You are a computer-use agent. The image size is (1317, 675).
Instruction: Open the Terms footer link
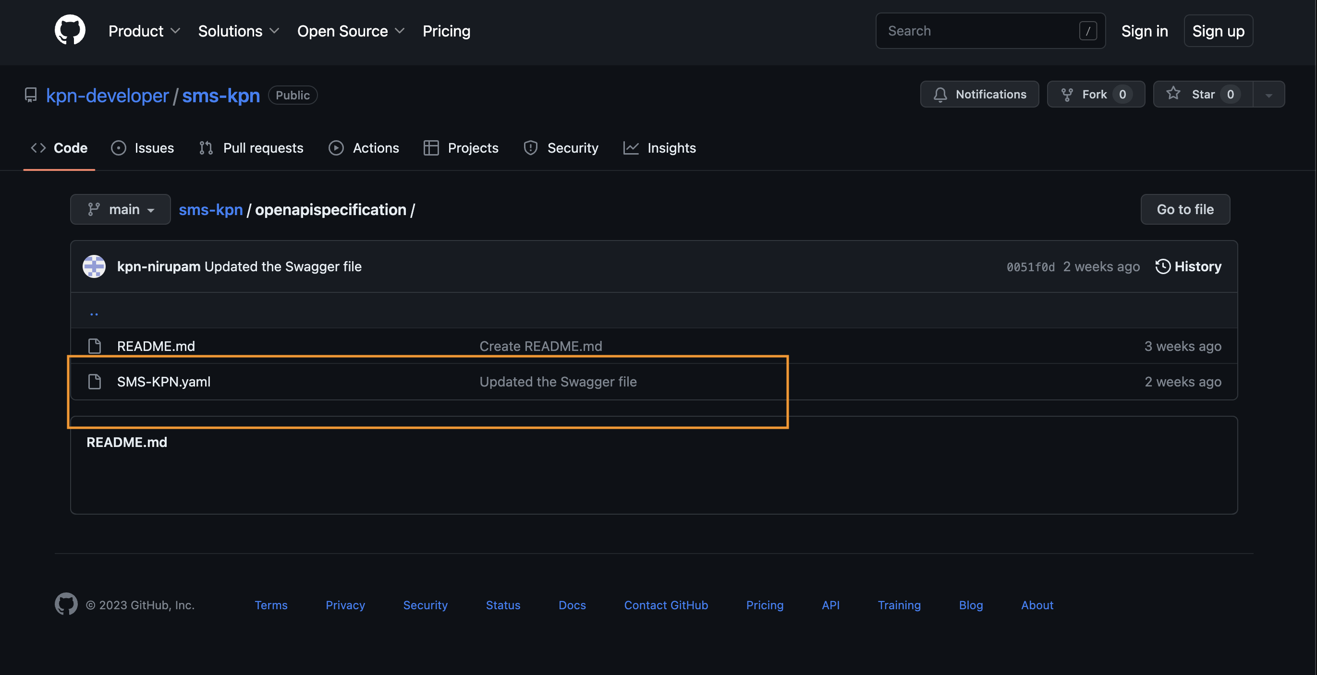[x=271, y=605]
